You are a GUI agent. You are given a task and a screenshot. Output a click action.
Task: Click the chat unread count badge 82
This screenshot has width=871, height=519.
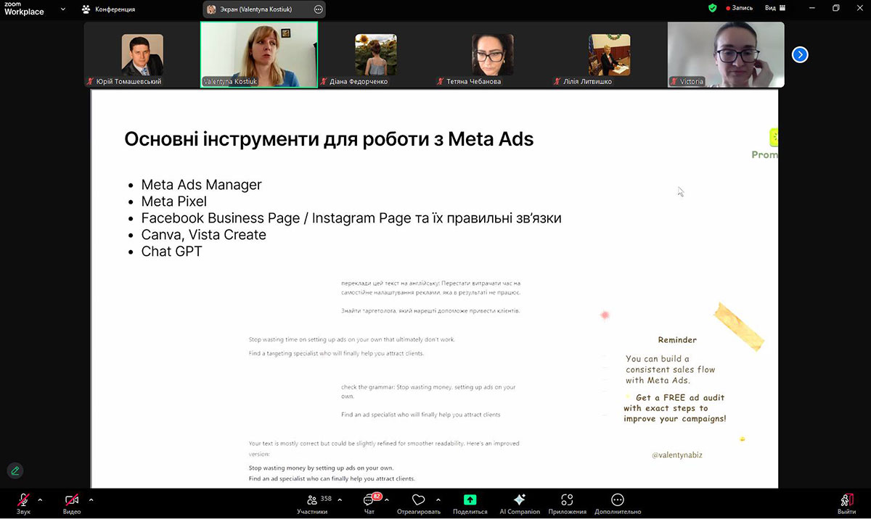[377, 497]
